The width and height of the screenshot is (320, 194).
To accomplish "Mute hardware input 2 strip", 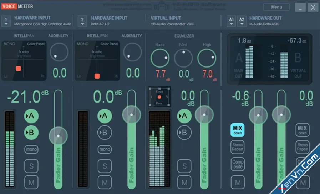I will 105,182.
